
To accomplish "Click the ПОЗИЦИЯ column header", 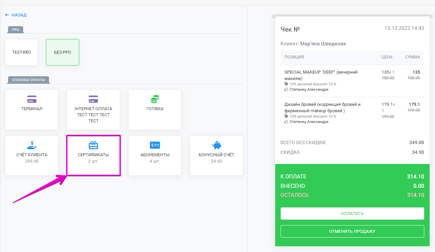I will pos(294,57).
